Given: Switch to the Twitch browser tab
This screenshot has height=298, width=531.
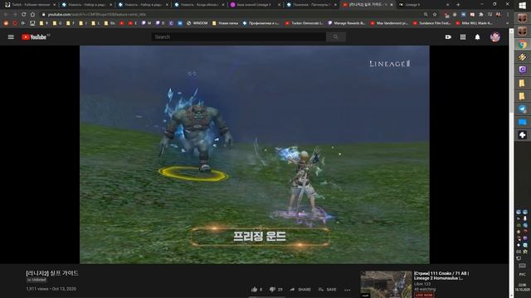Looking at the screenshot, I should 30,5.
